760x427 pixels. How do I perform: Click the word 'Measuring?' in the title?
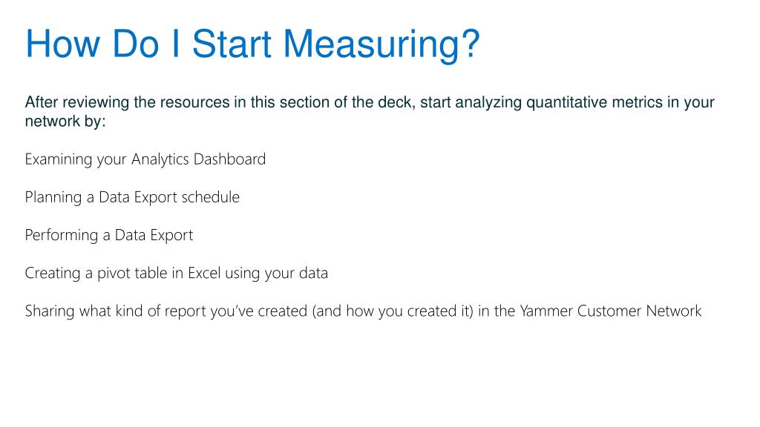381,44
